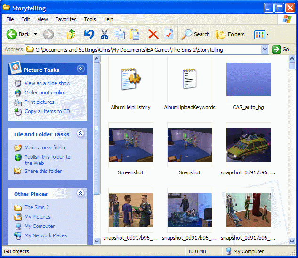Click the Share this folder icon
The width and height of the screenshot is (298, 258).
(18, 171)
